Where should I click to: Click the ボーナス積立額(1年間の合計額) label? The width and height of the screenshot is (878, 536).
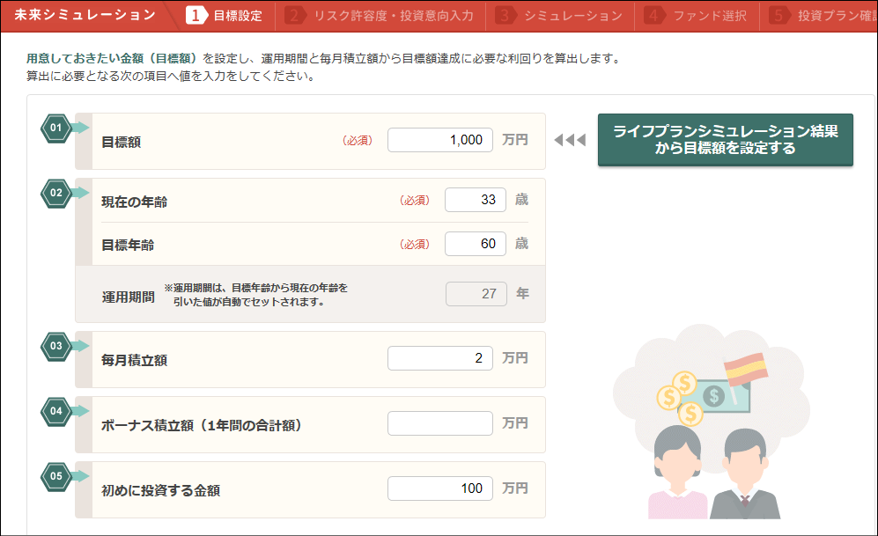[202, 426]
